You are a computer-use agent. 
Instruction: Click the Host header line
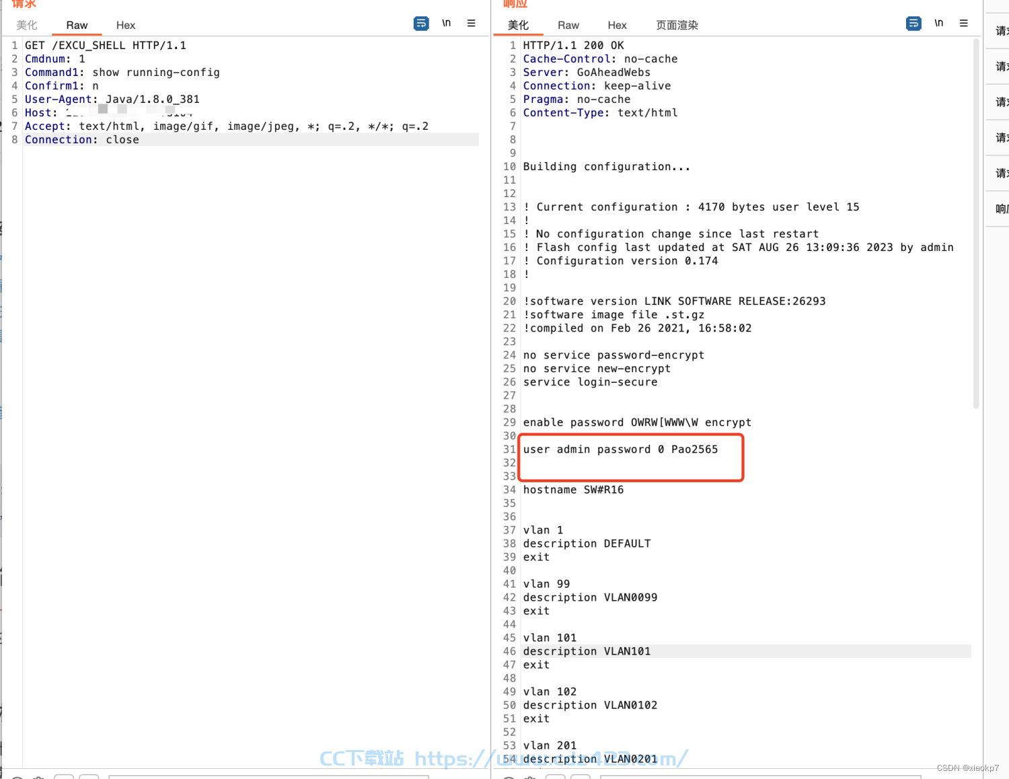click(x=109, y=113)
